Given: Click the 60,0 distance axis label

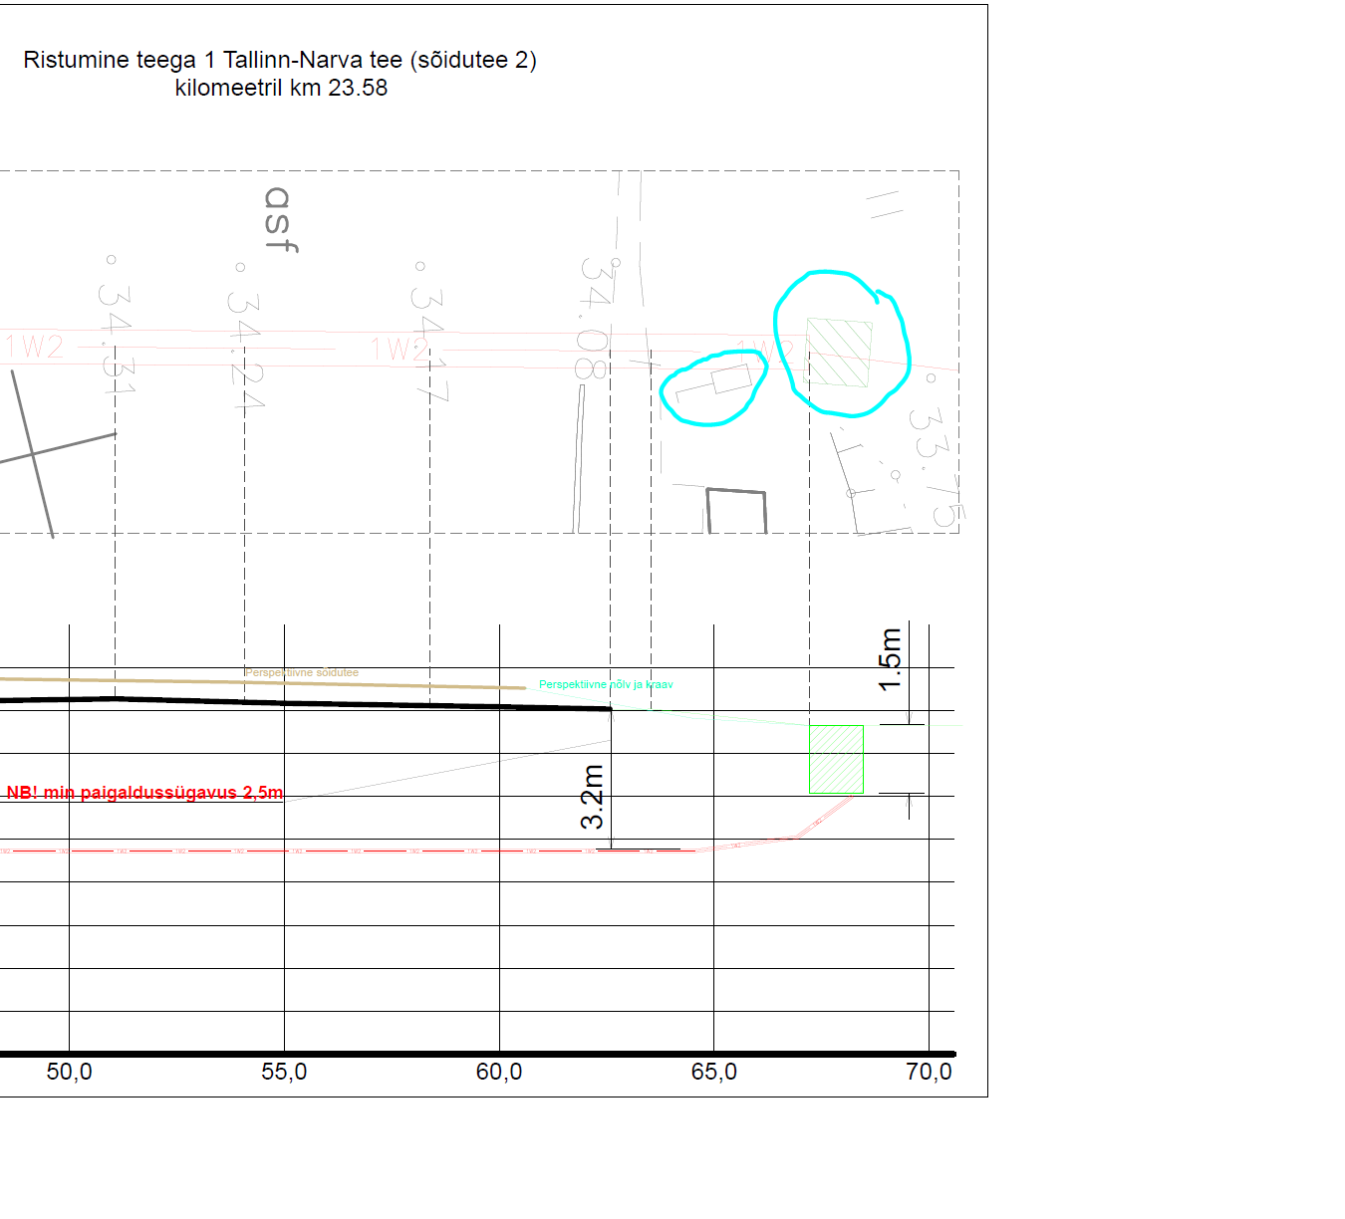Looking at the screenshot, I should [x=499, y=1072].
